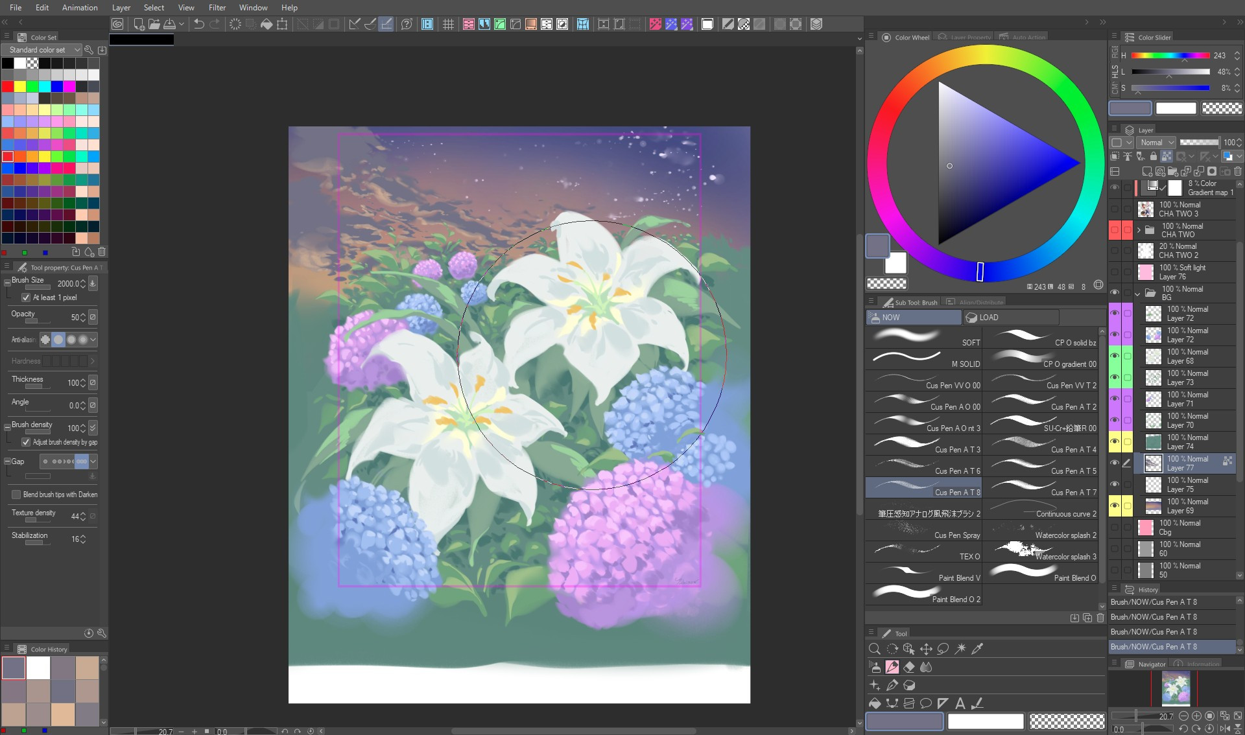Select the Blend tool droplets icon
The image size is (1245, 735).
(x=926, y=667)
